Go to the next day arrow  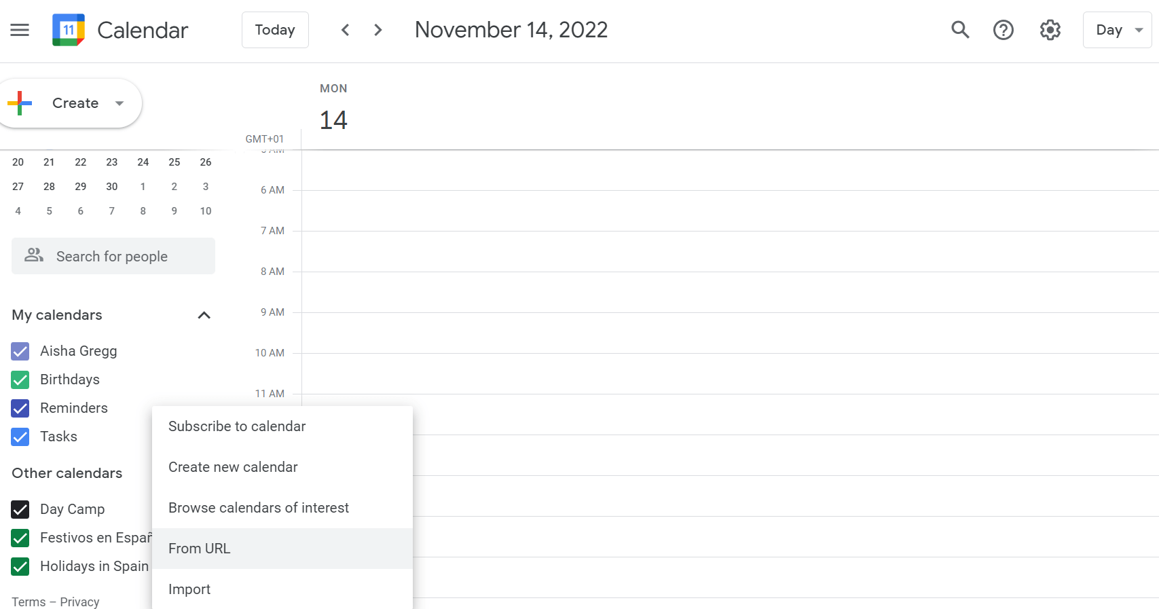pos(378,30)
